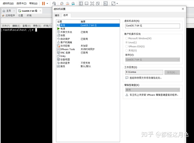Click the 未加密 summary text
This screenshot has width=194, height=143.
[x=84, y=46]
